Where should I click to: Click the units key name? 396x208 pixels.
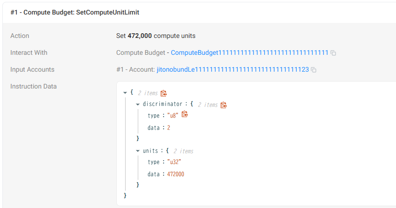[x=150, y=151]
